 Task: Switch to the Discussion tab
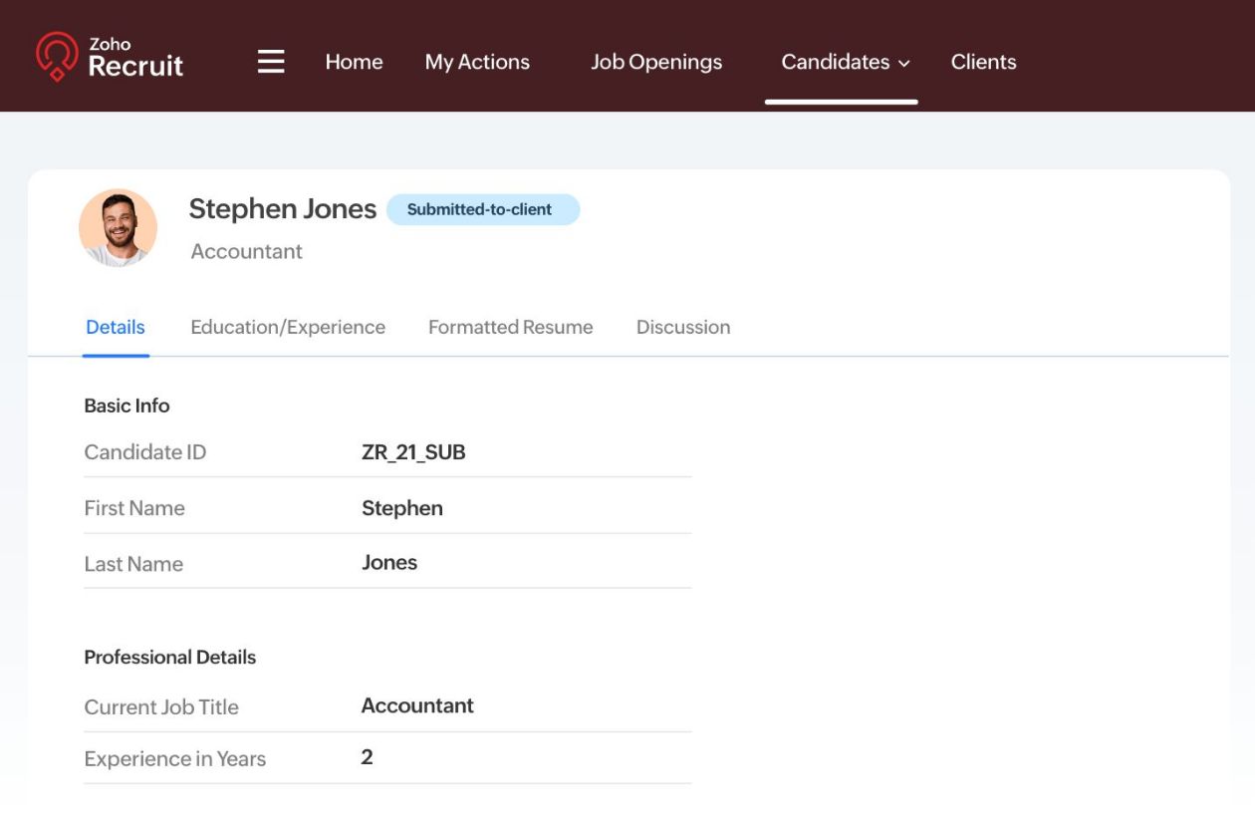click(683, 327)
